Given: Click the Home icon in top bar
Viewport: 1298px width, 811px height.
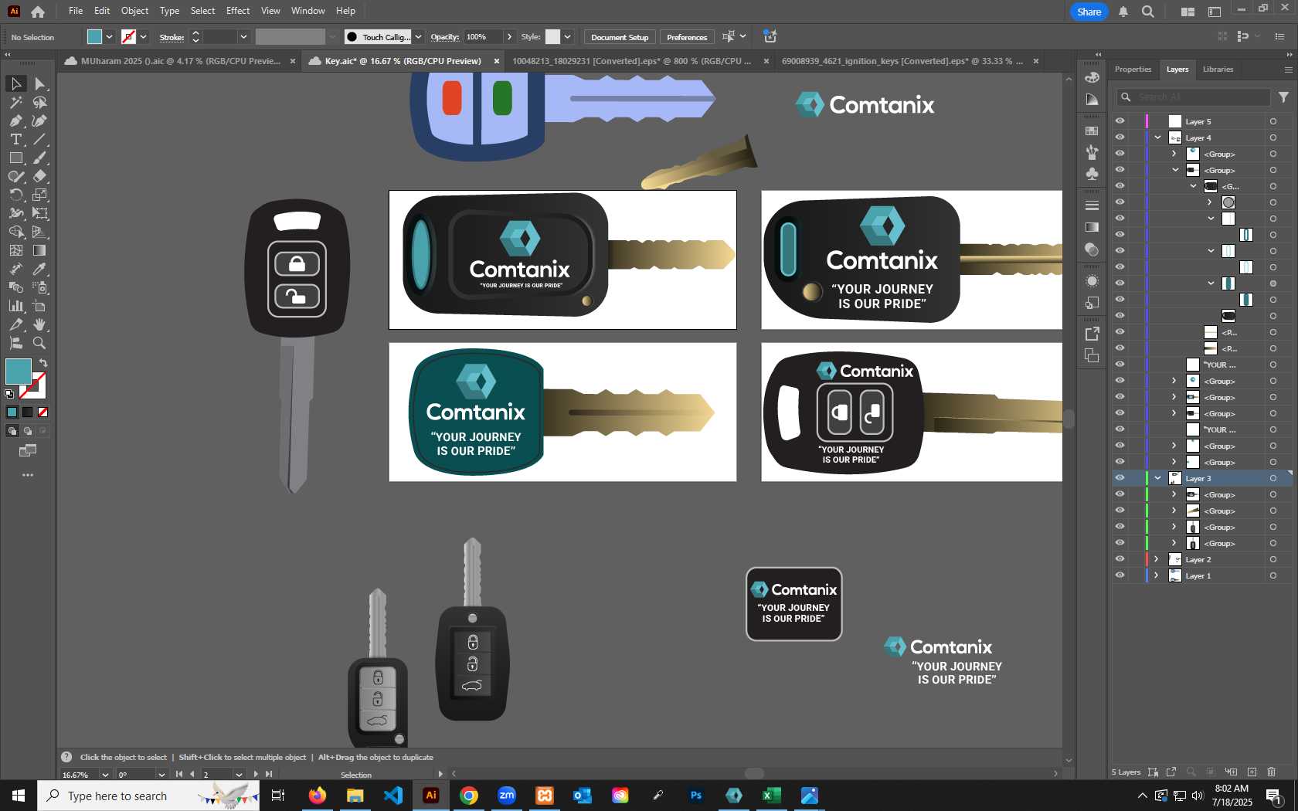Looking at the screenshot, I should pos(38,12).
